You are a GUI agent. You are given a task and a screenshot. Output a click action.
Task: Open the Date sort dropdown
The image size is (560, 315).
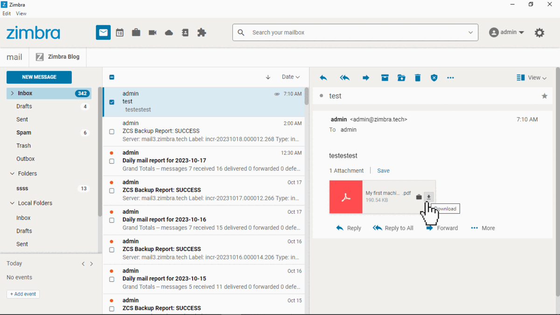coord(290,77)
